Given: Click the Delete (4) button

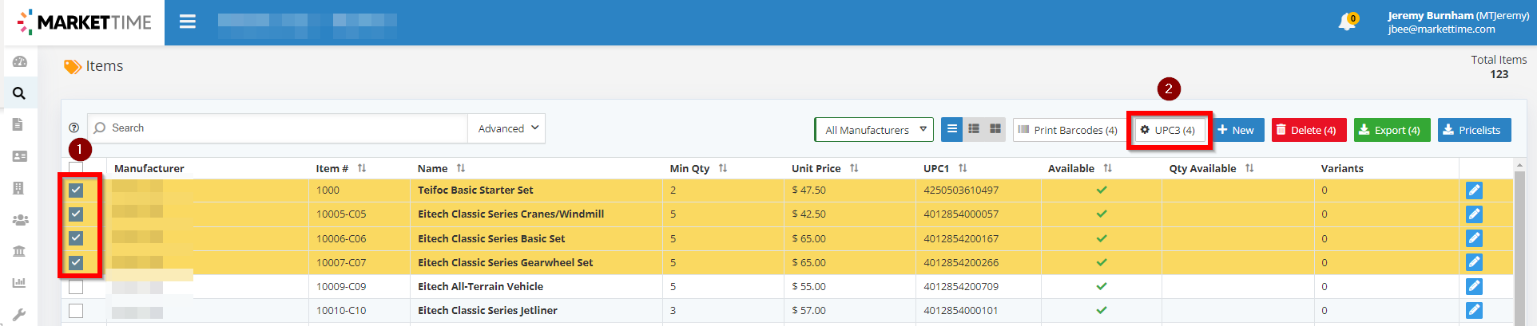Looking at the screenshot, I should pos(1309,129).
